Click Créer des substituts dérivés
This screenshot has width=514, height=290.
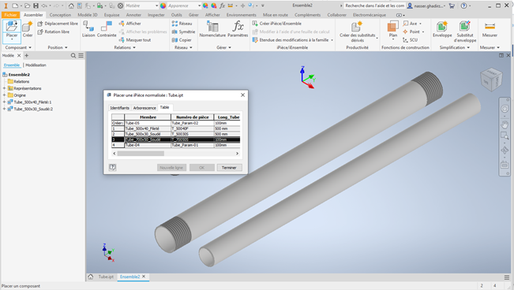point(358,31)
